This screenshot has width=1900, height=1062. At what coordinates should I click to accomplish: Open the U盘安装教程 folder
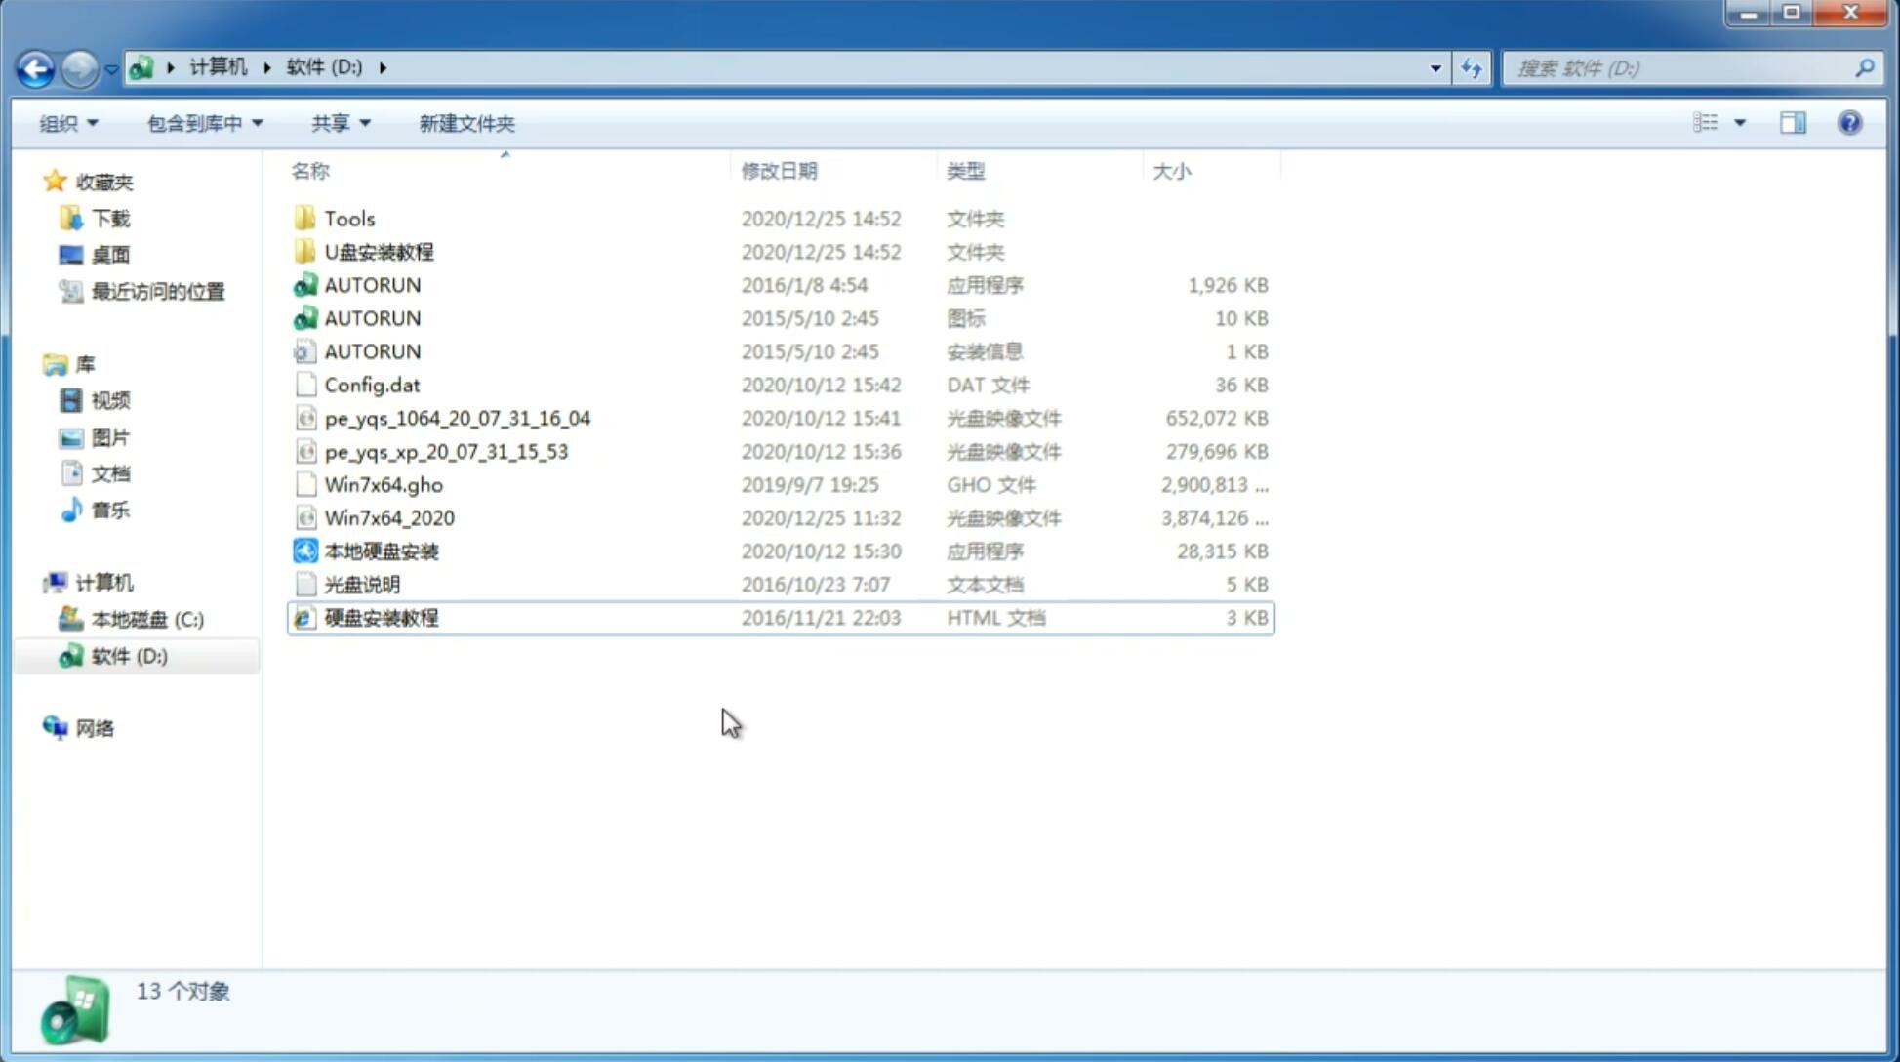click(x=379, y=251)
